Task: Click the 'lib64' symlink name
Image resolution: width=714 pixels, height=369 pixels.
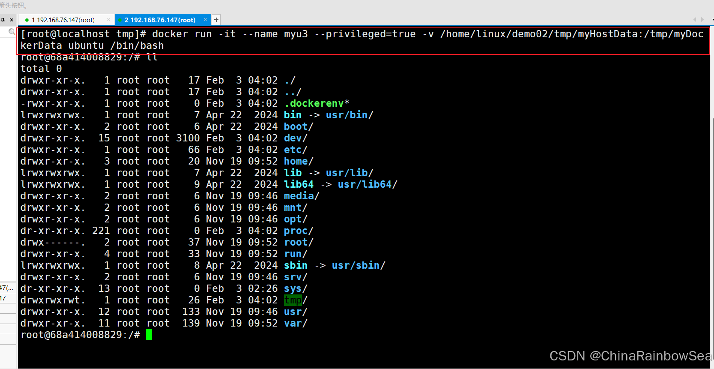Action: pos(299,184)
